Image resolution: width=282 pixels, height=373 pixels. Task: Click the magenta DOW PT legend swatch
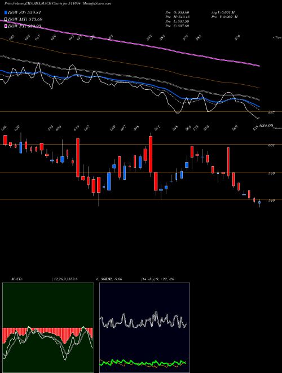coord(6,26)
